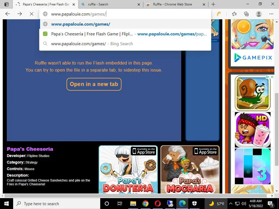Open the computer monitor app on taskbar
Screen dimensions: 279x209
tap(170, 204)
